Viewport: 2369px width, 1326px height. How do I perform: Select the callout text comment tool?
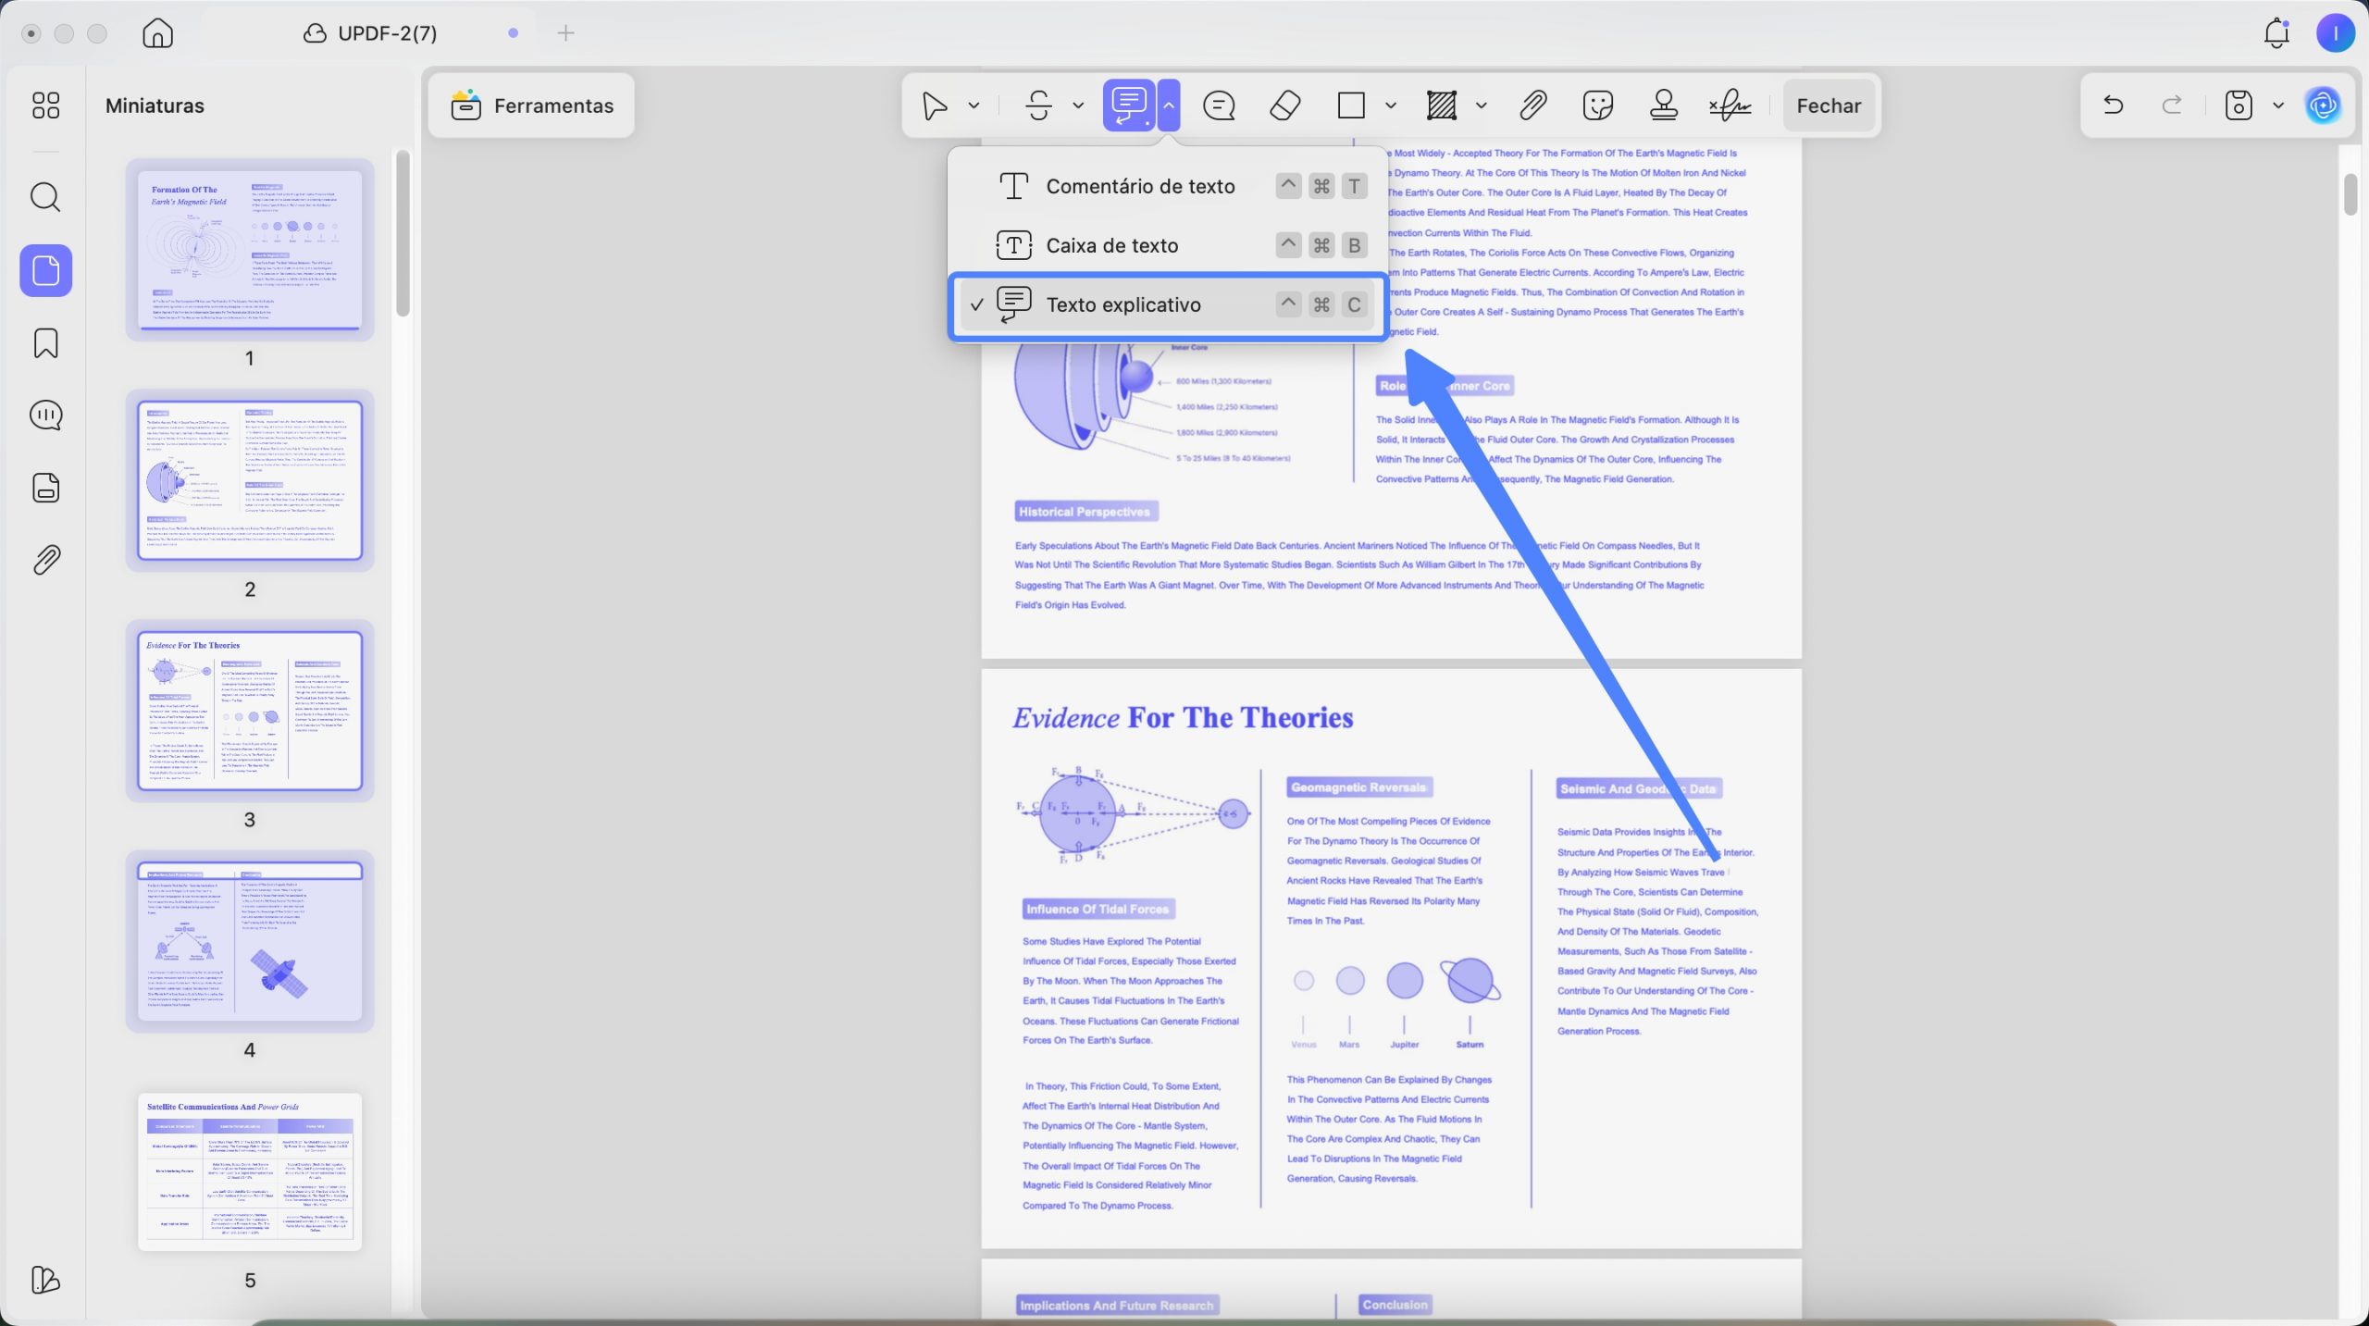point(1128,105)
